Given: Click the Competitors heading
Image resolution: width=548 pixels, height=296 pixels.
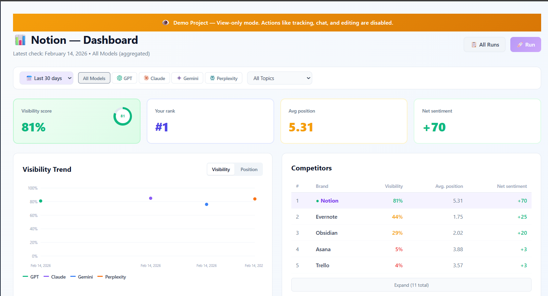Looking at the screenshot, I should [312, 168].
